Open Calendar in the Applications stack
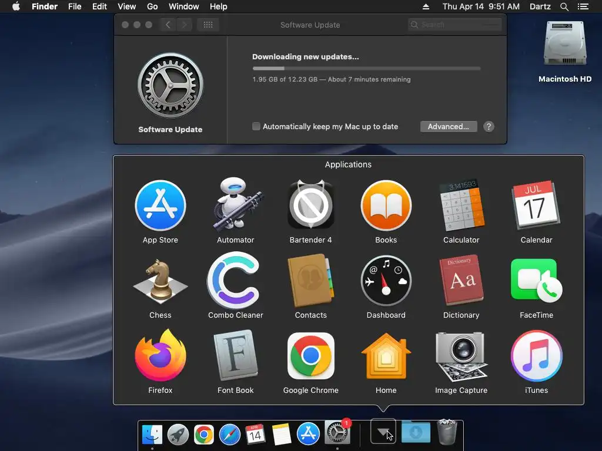 point(536,205)
